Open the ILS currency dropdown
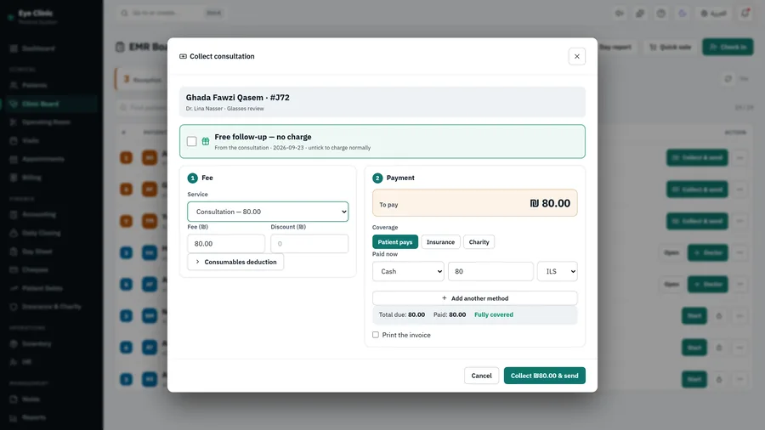The width and height of the screenshot is (765, 430). (x=557, y=272)
